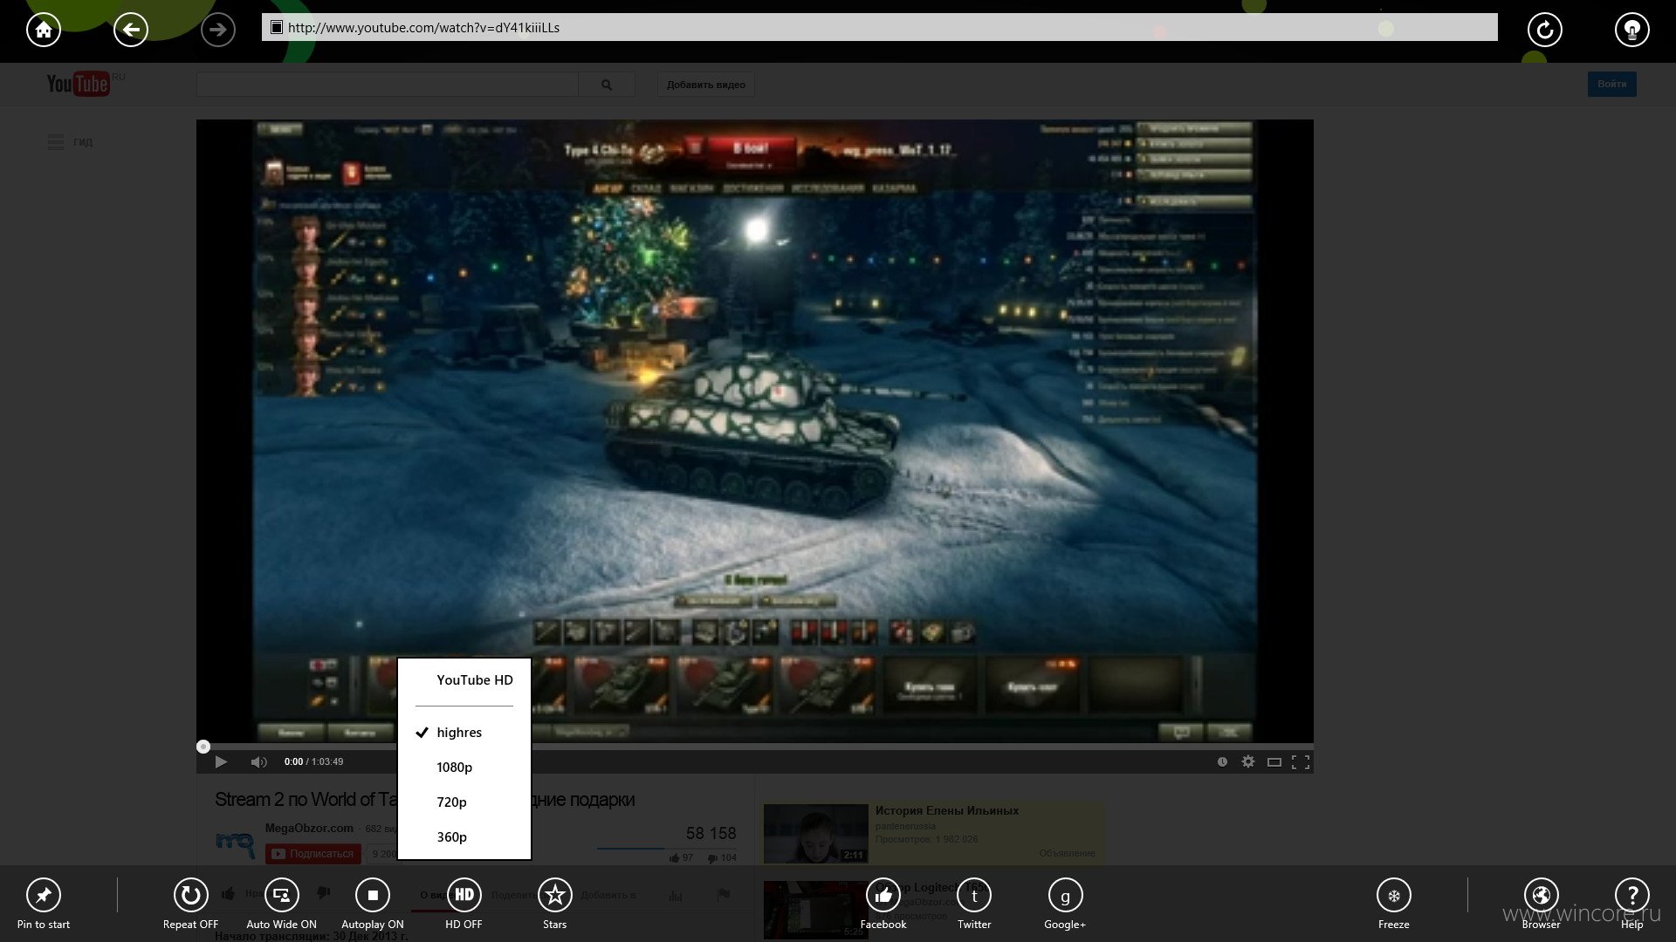Open video settings gear icon
The width and height of the screenshot is (1676, 942).
pos(1248,761)
